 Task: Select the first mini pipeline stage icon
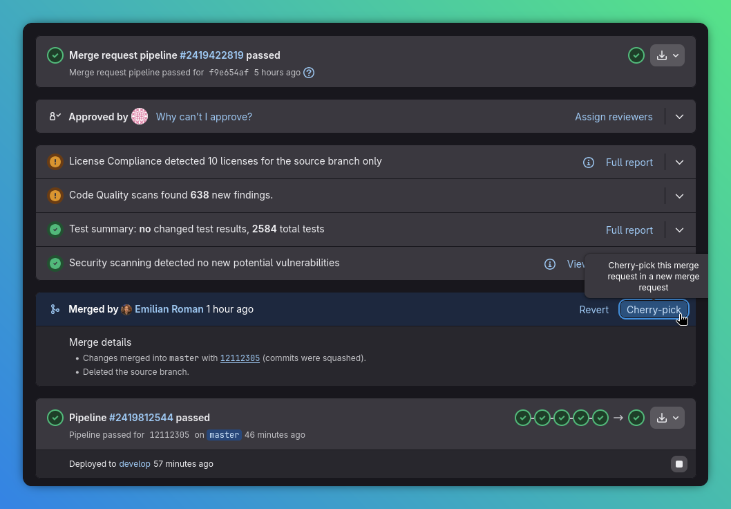(523, 418)
